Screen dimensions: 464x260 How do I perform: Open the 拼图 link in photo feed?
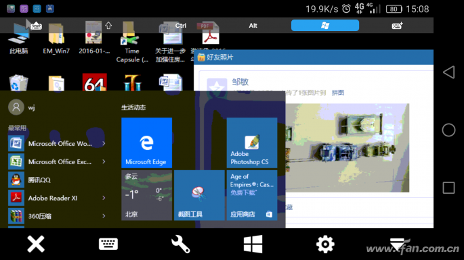pos(337,93)
